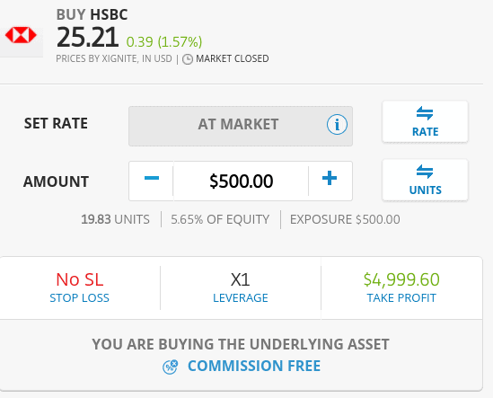Screen dimensions: 493x398
Task: Open the Stop Loss tab
Action: 80,288
